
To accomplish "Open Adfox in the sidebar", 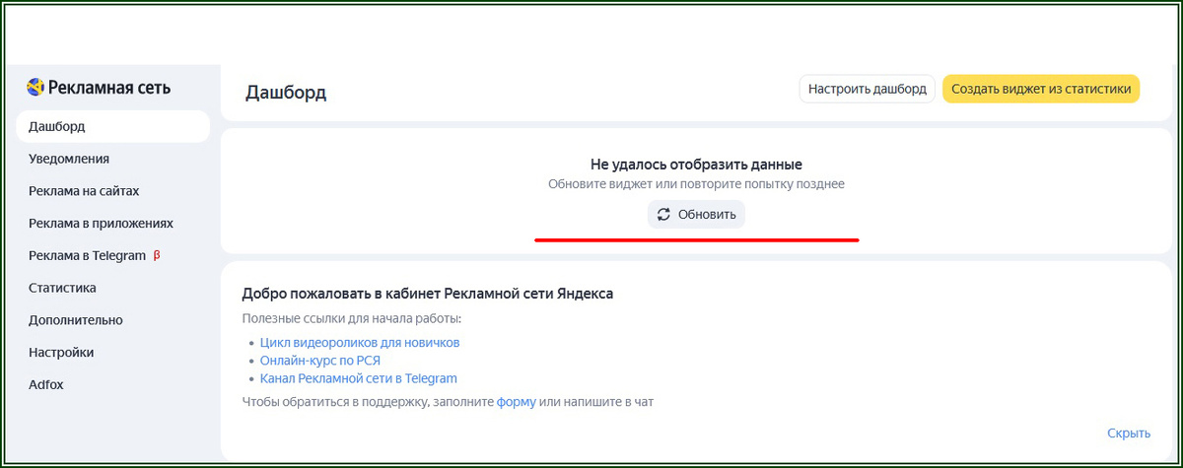I will [46, 384].
